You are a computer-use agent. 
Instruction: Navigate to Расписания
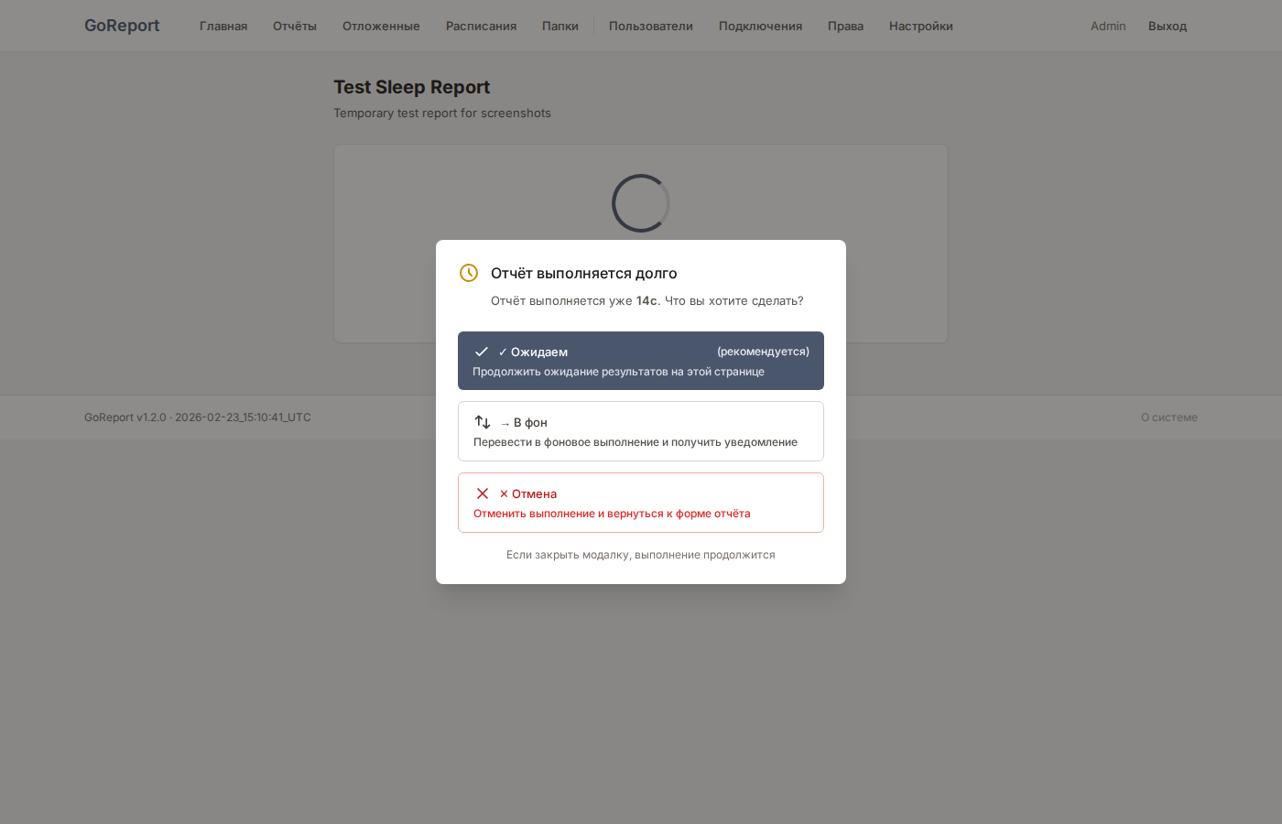[x=481, y=27]
